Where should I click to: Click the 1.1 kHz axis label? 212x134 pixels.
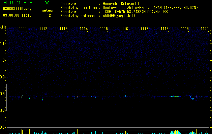3,44
